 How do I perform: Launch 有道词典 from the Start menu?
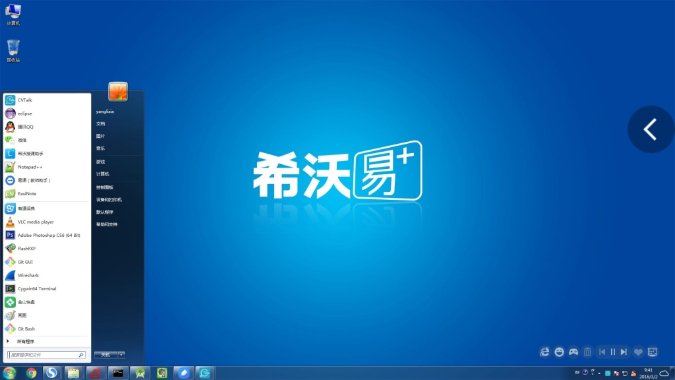click(47, 208)
